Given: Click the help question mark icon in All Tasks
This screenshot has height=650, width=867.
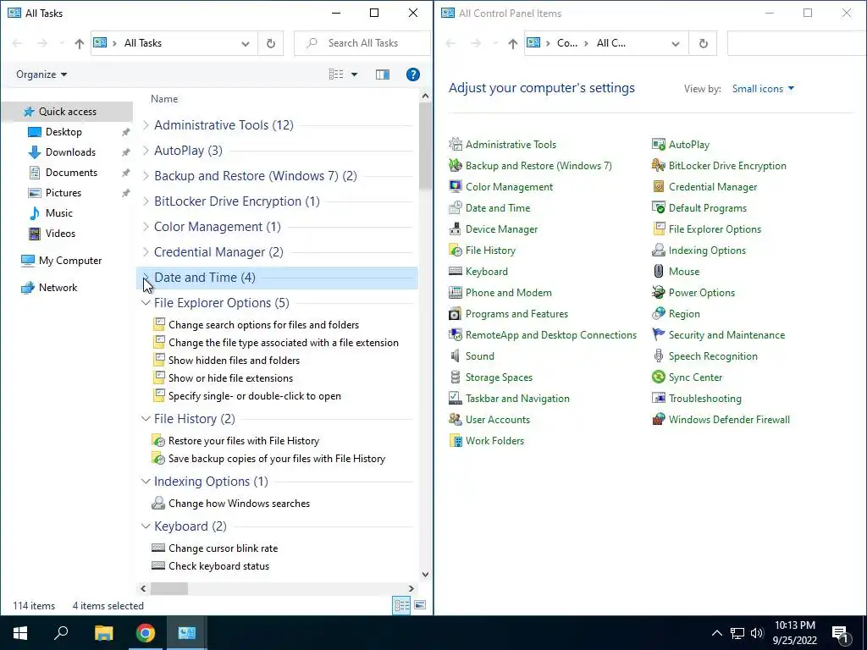Looking at the screenshot, I should (412, 74).
